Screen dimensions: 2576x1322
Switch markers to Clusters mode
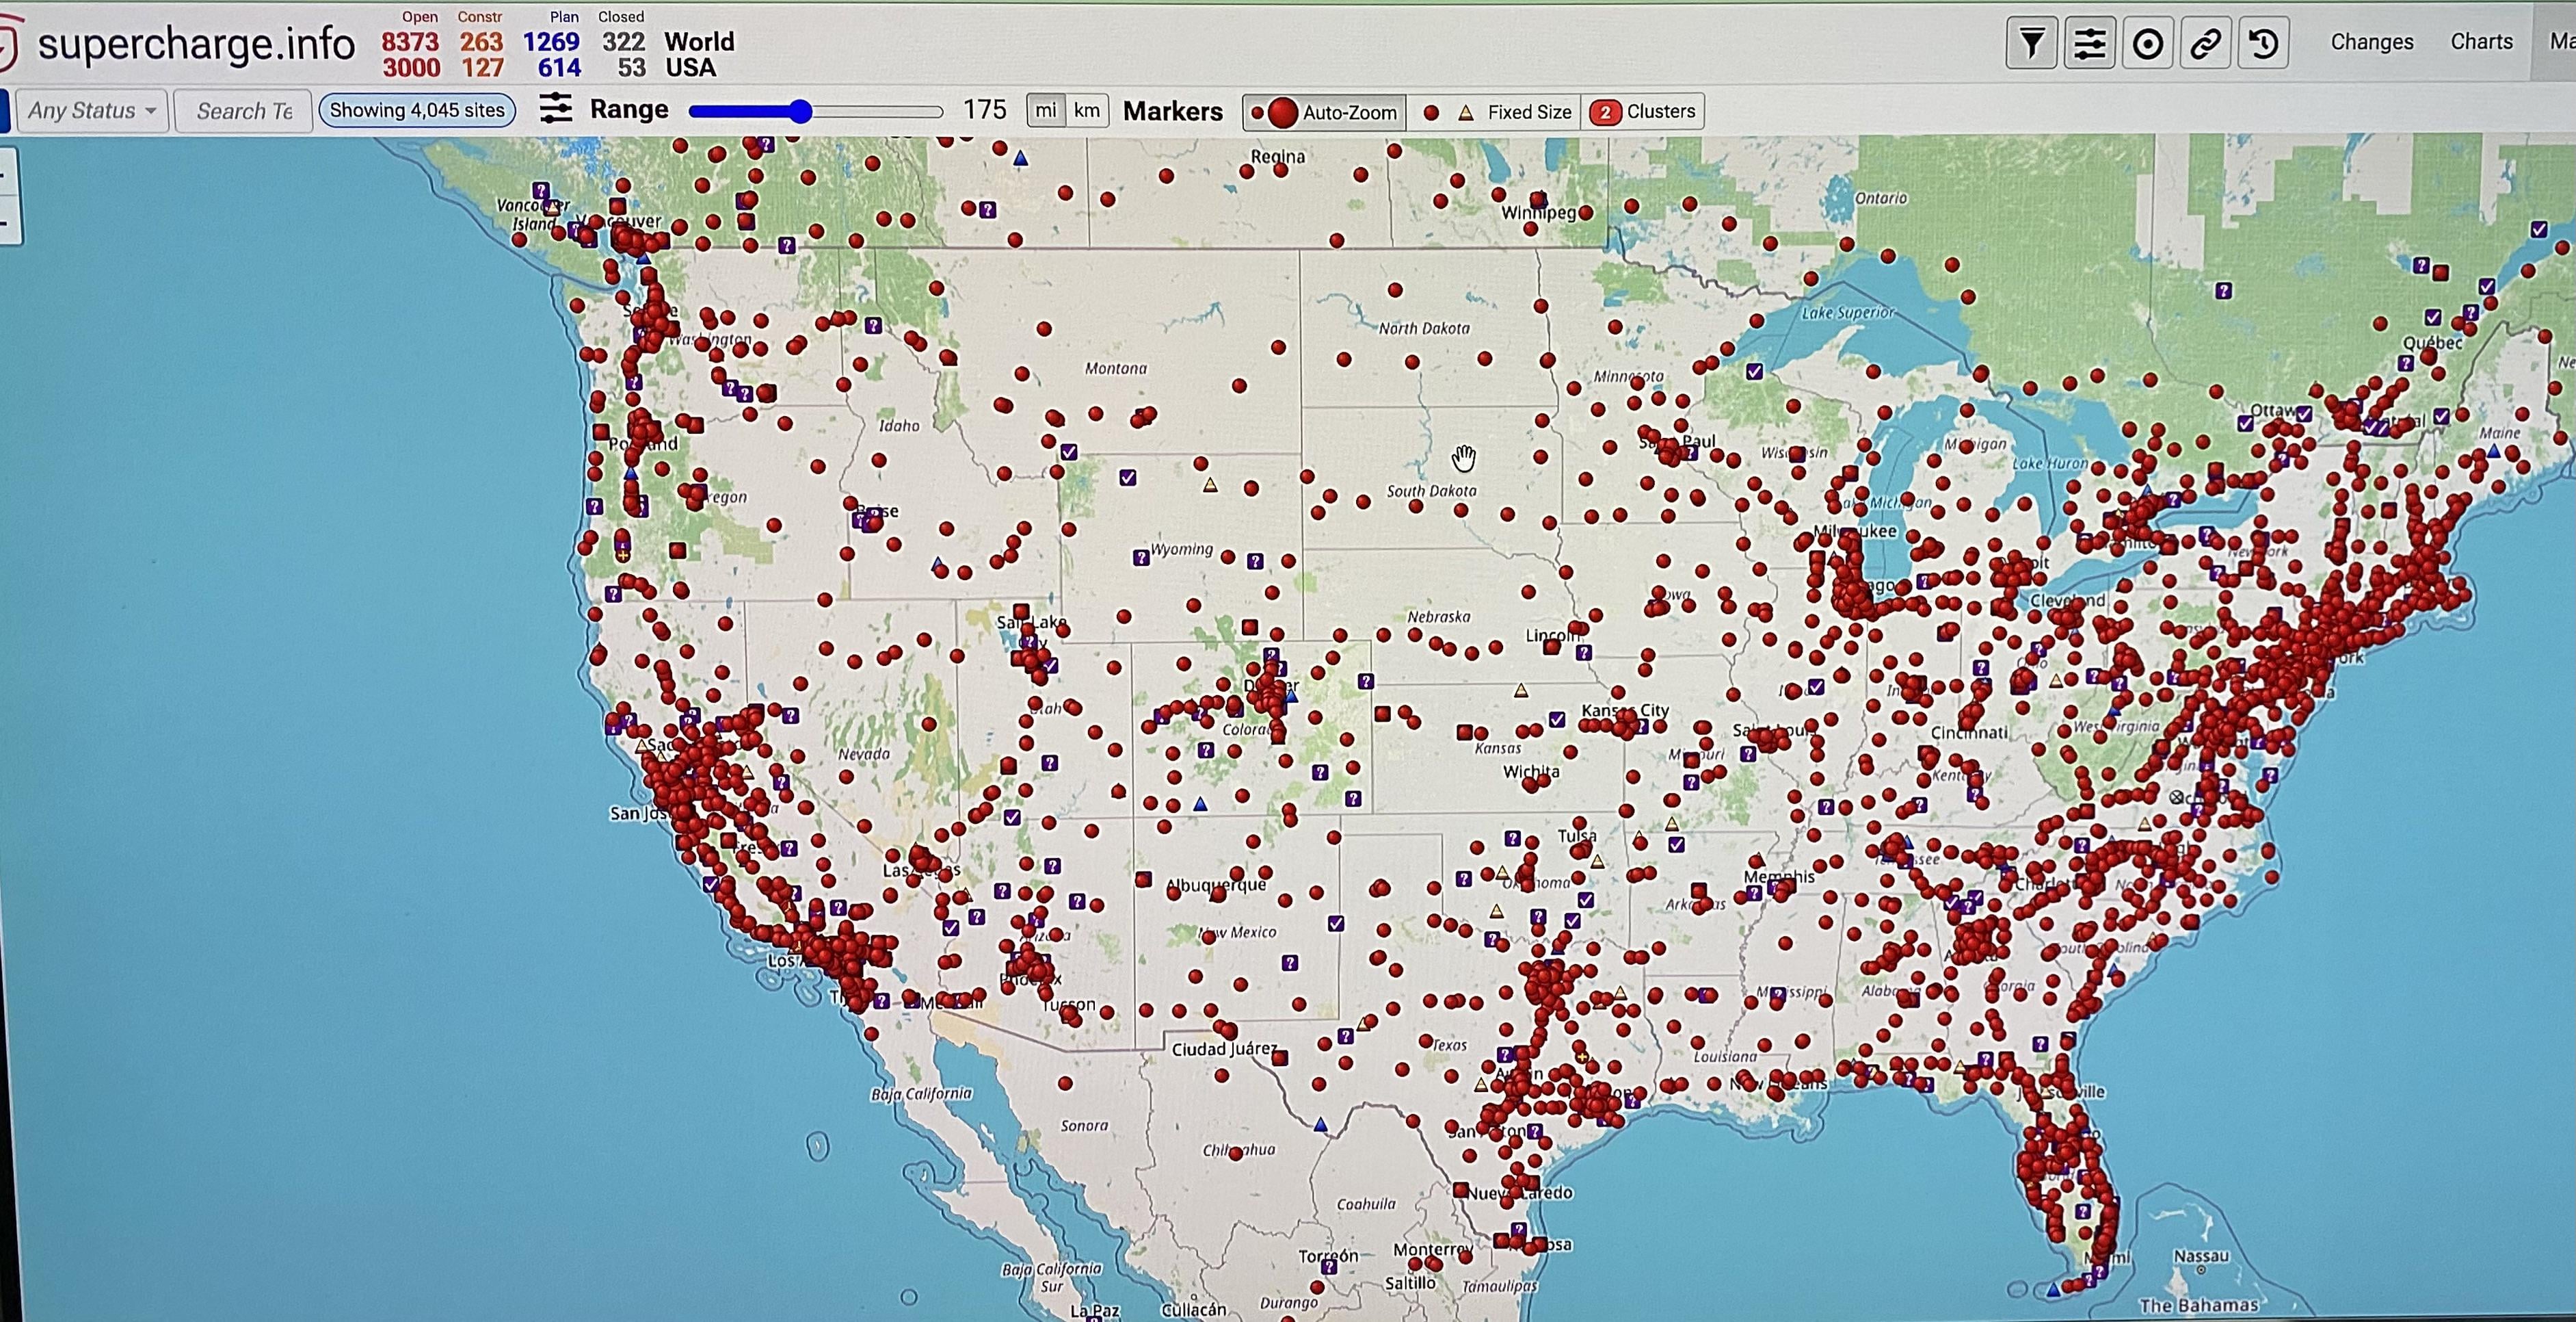1643,112
